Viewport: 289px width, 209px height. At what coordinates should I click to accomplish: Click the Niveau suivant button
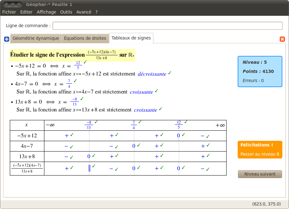pyautogui.click(x=260, y=174)
